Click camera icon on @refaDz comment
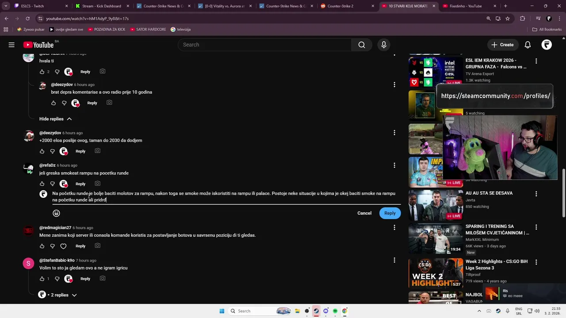 click(97, 183)
